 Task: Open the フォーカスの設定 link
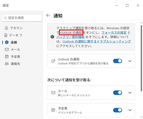tap(114, 33)
